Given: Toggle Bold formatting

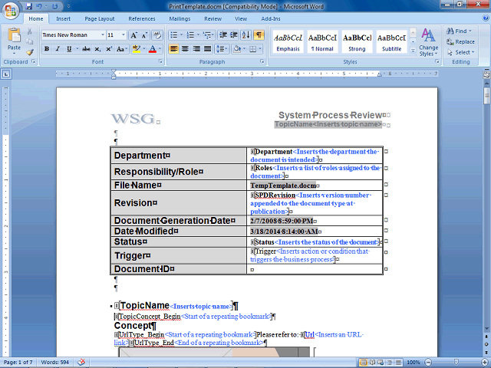Looking at the screenshot, I should point(47,49).
